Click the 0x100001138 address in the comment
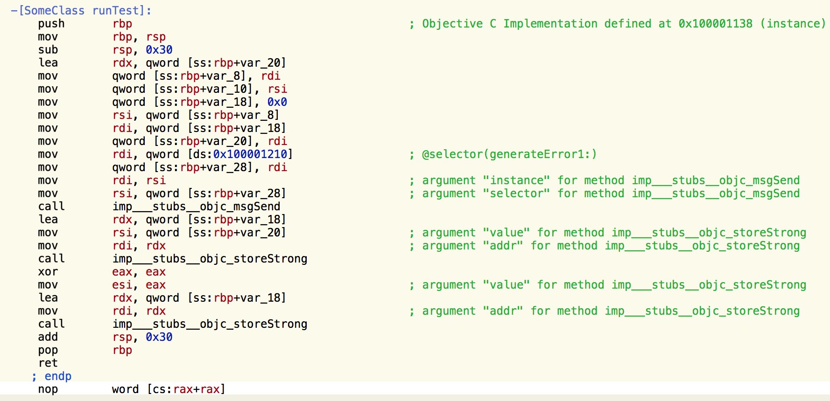Image resolution: width=830 pixels, height=401 pixels. (x=716, y=24)
